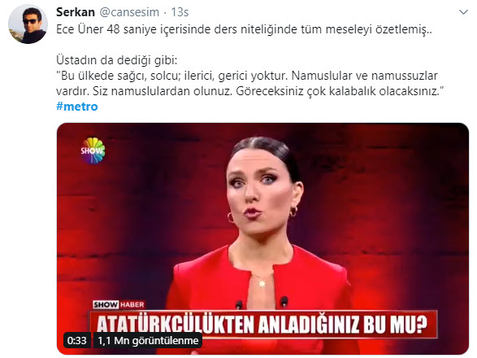Play the Ece Üner video thumbnail
477x358 pixels.
coord(262,238)
